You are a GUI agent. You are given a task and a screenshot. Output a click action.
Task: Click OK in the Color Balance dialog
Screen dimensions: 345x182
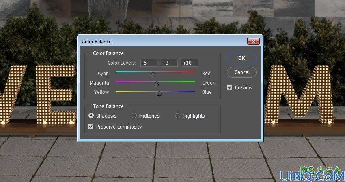coord(241,58)
